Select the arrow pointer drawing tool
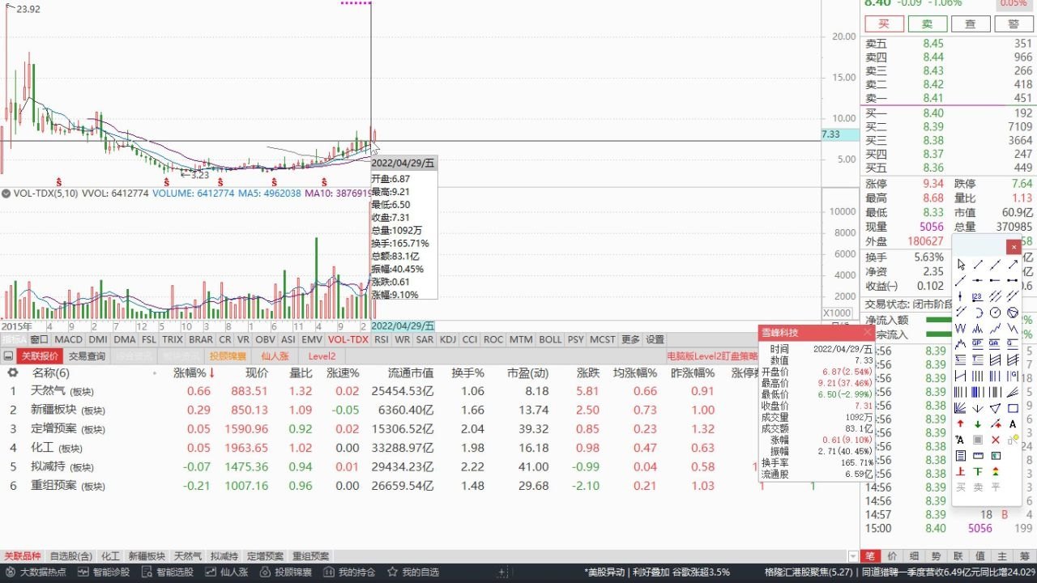This screenshot has height=583, width=1037. pos(961,265)
